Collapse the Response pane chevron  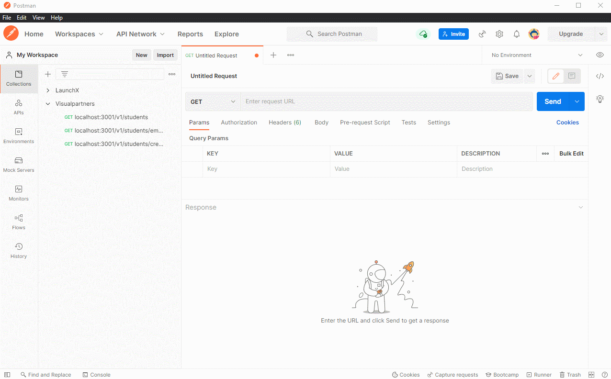click(581, 207)
